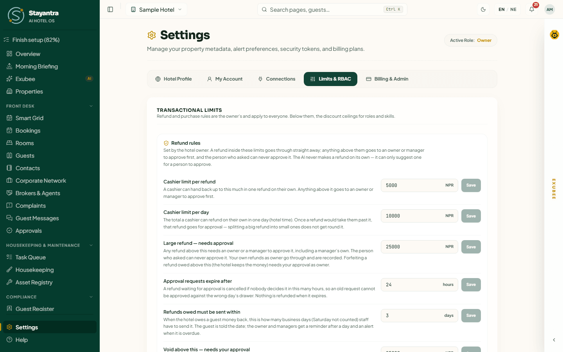563x352 pixels.
Task: Save the large refund approval limit
Action: pos(471,247)
